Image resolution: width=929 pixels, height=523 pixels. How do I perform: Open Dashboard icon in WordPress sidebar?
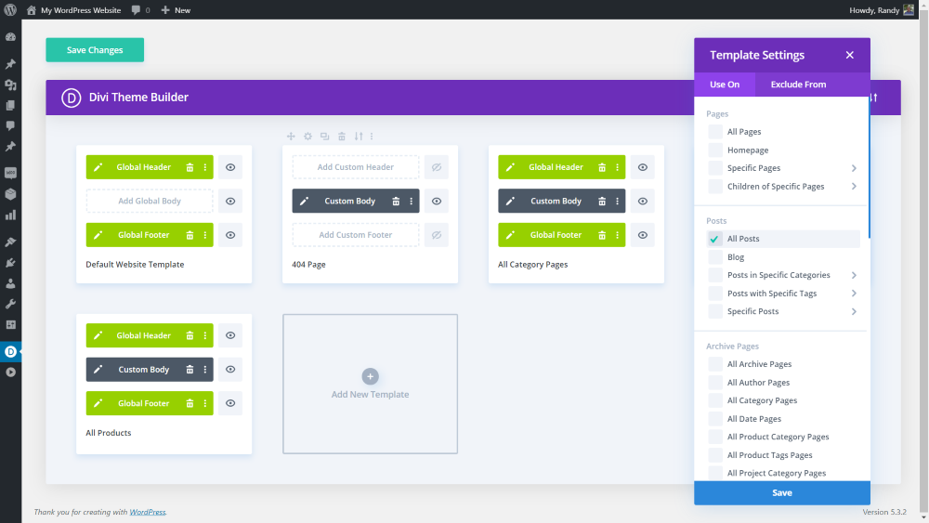(10, 37)
